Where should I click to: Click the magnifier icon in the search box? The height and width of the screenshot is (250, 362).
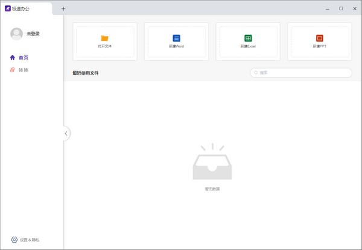pyautogui.click(x=256, y=73)
